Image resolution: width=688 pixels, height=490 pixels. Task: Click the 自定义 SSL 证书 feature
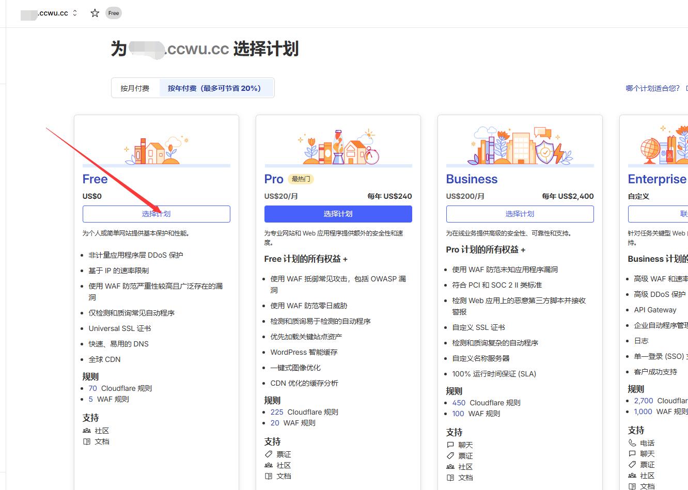click(x=479, y=327)
